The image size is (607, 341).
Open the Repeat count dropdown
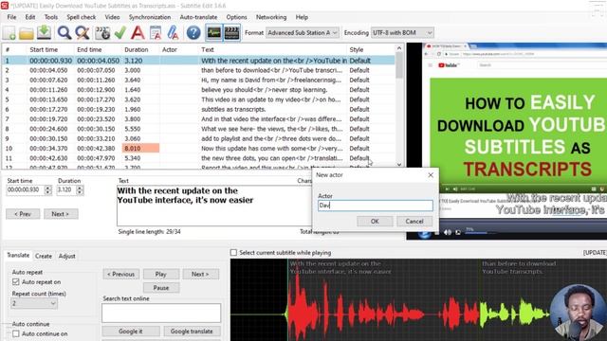34,303
